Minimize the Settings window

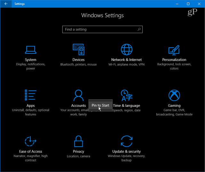pyautogui.click(x=177, y=4)
